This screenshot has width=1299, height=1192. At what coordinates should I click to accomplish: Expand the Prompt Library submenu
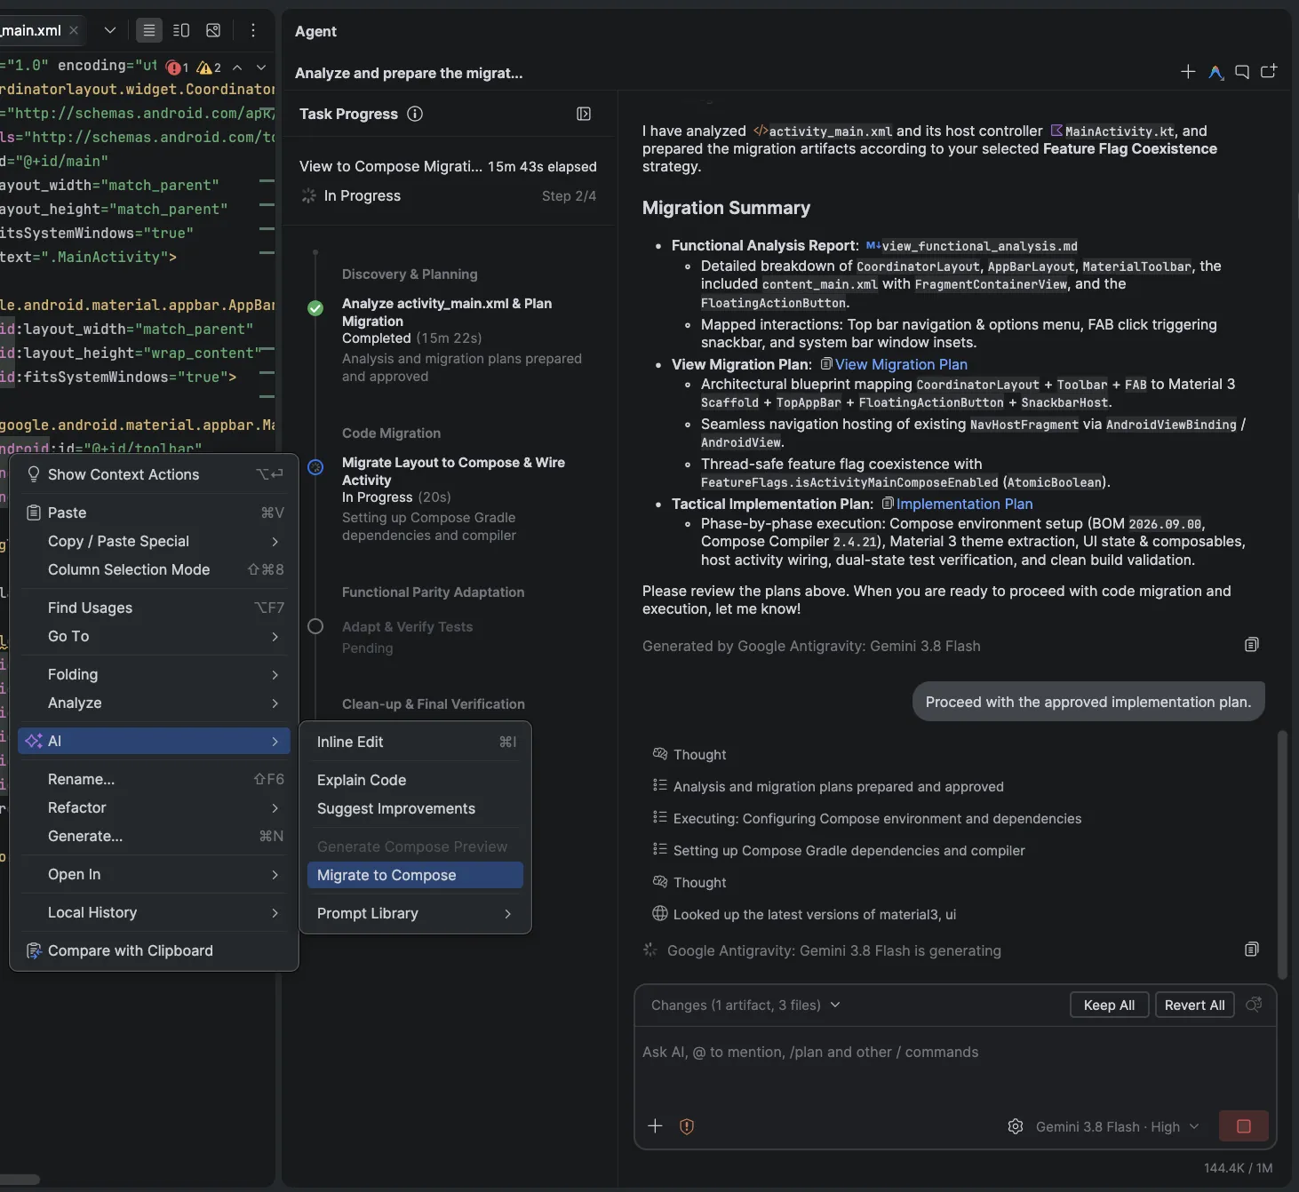coord(415,913)
